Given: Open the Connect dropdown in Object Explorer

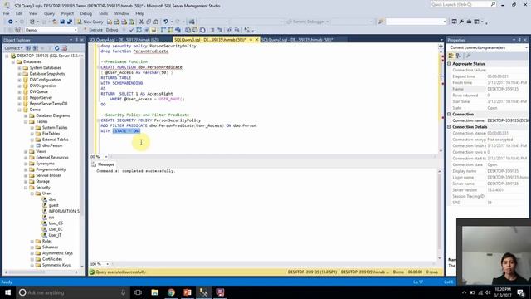Looking at the screenshot, I should (x=13, y=48).
